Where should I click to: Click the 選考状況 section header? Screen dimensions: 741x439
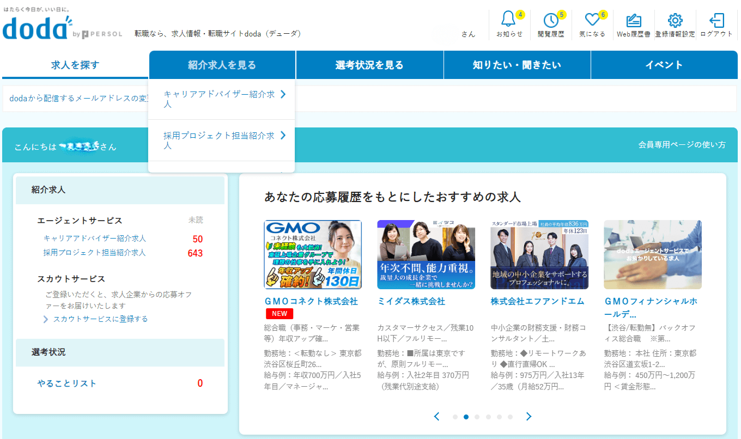[120, 352]
